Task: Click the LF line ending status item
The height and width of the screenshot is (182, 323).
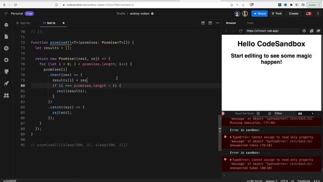Action: [x=293, y=181]
